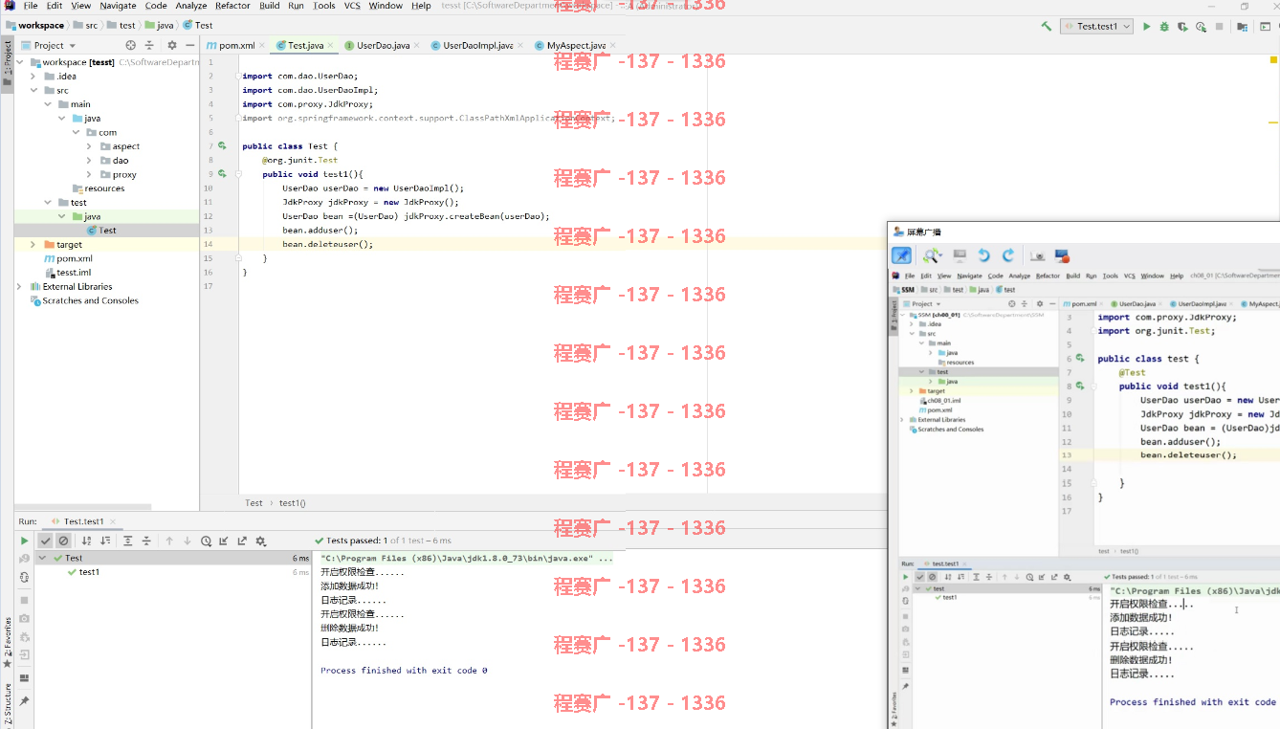The image size is (1280, 729).
Task: Click the 'Process finished with exit code 0' line in the main console
Action: [404, 671]
